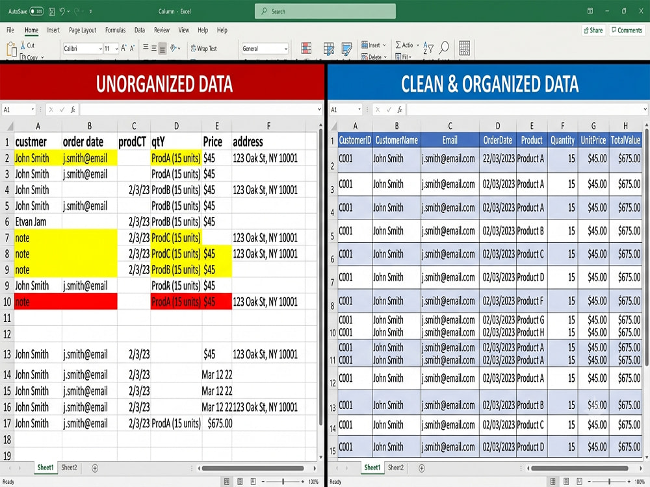This screenshot has width=650, height=487.
Task: Click Decrease Font Size icon
Action: (x=133, y=49)
